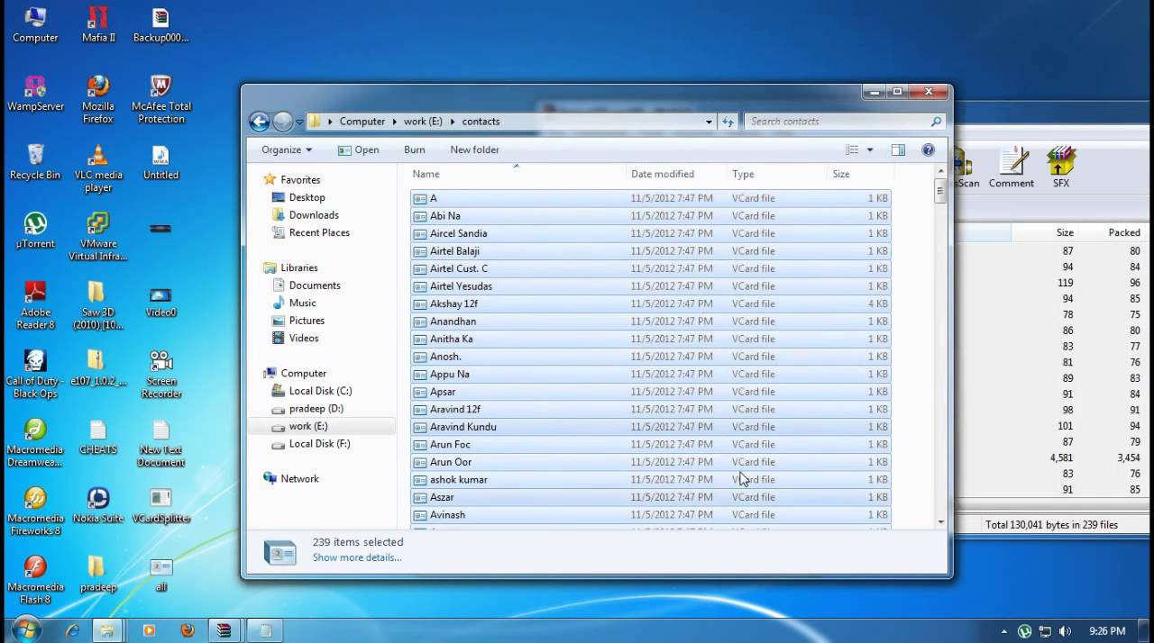Sort by the Date modified column header
Screen dimensions: 1154x643
coord(676,174)
